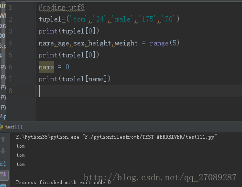Click the Up the Stack Trace arrow

3,139
